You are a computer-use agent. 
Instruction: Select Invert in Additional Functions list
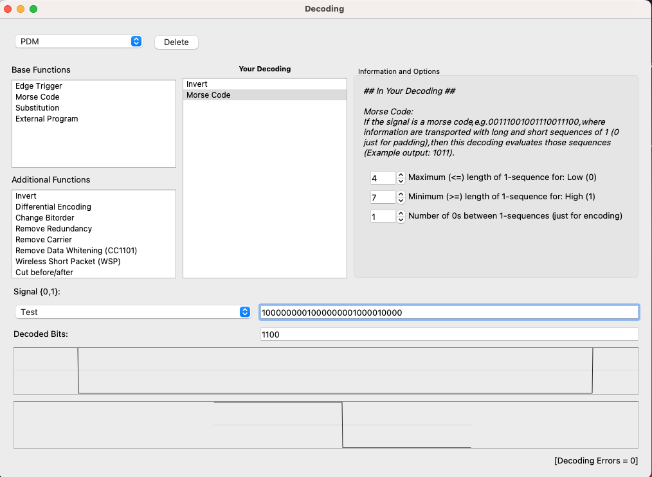26,196
